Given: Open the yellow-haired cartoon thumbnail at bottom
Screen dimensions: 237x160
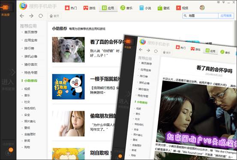Looking at the screenshot, I should [x=68, y=154].
